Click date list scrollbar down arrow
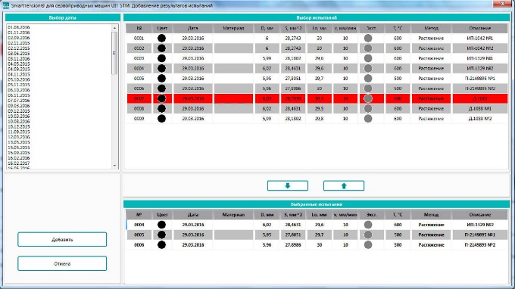Viewport: 515px width, 289px height. point(114,166)
